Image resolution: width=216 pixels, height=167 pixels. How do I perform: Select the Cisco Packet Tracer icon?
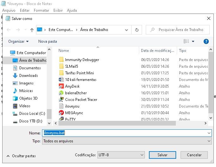(61, 100)
